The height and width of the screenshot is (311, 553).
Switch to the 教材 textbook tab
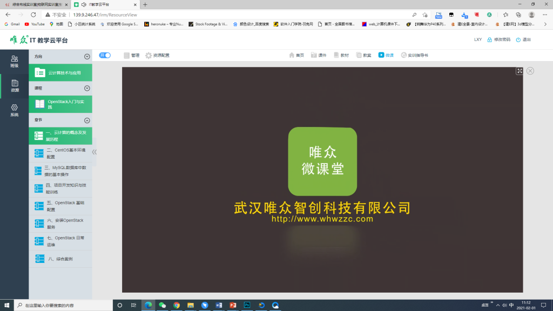[x=341, y=56]
